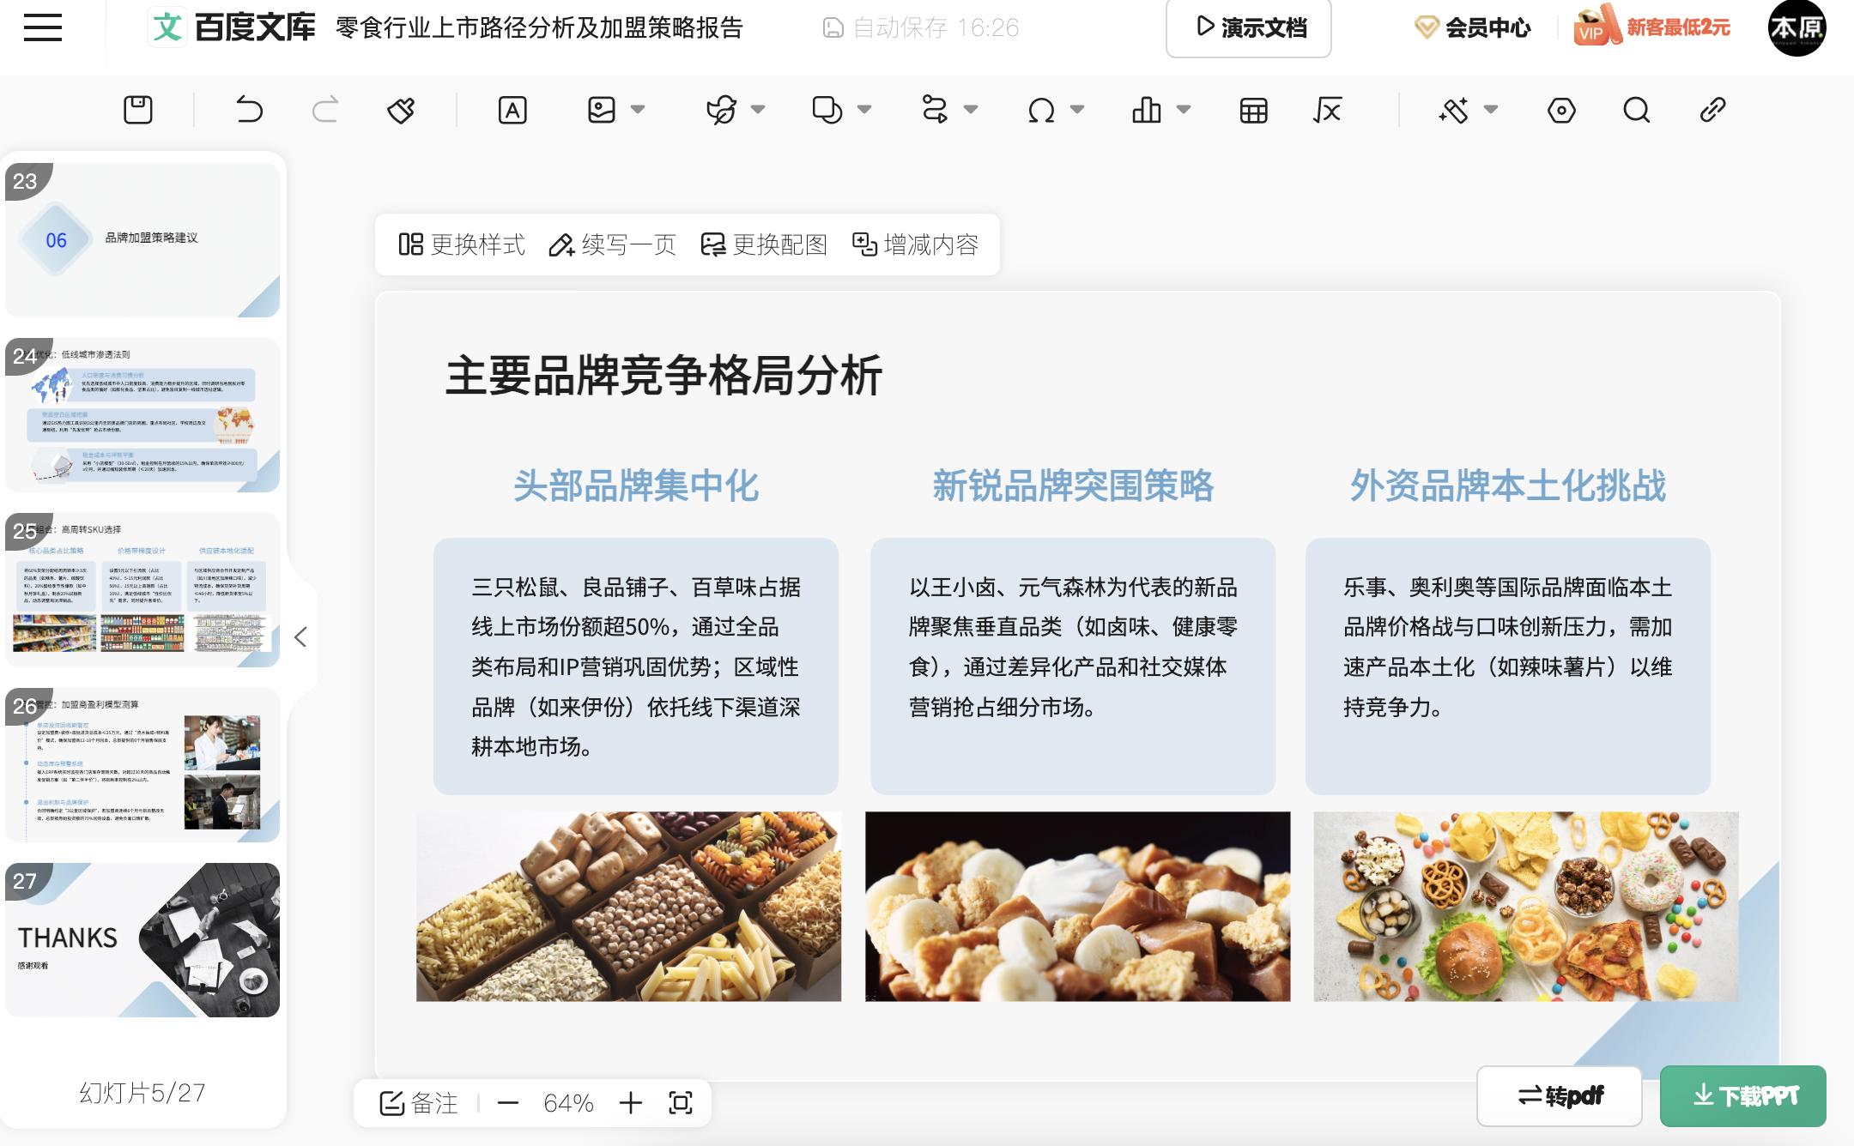Open the hamburger menu
The image size is (1854, 1146).
click(42, 27)
